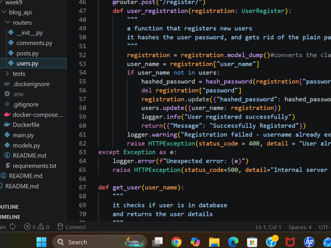Click git icon beside .gitignore
Viewport: 331px width, 248px height.
click(7, 104)
